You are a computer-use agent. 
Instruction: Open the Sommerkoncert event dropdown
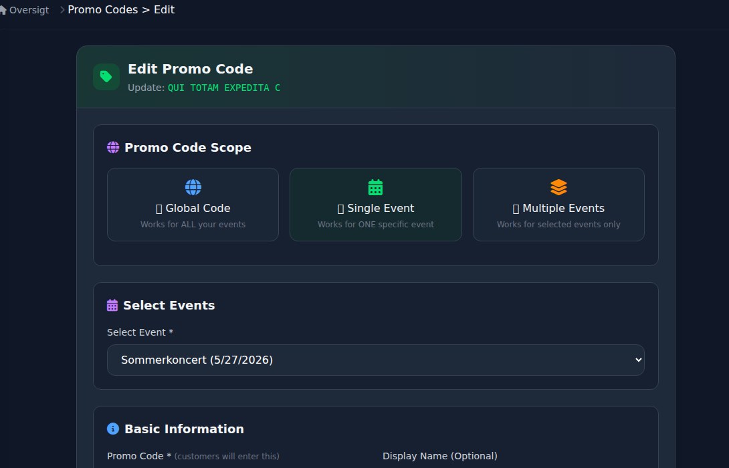tap(376, 360)
